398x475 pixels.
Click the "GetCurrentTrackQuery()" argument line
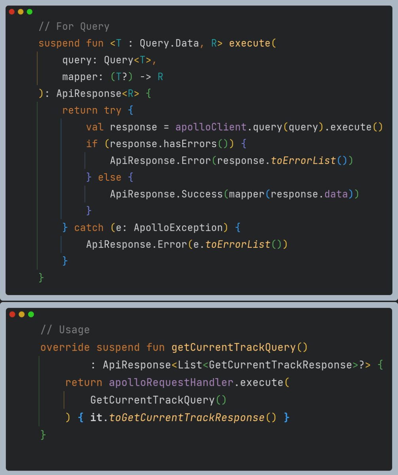[x=159, y=400]
